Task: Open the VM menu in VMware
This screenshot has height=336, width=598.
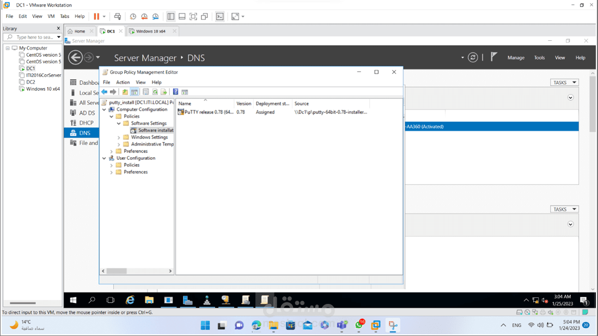Action: (51, 16)
